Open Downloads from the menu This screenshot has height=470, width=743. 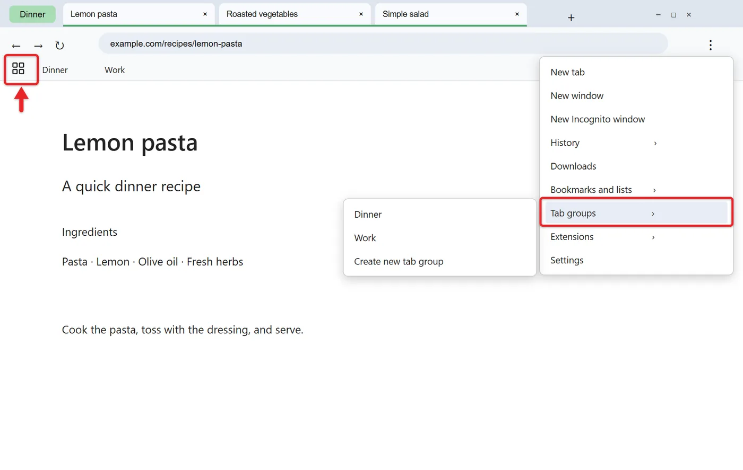(636, 166)
